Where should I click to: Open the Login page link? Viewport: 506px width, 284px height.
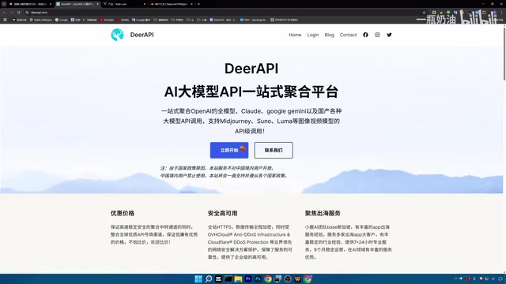pos(313,35)
